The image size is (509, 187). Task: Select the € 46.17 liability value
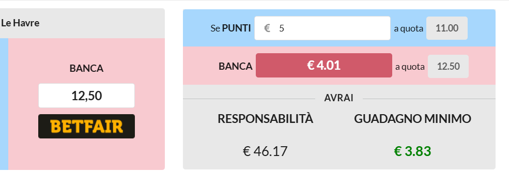point(265,151)
